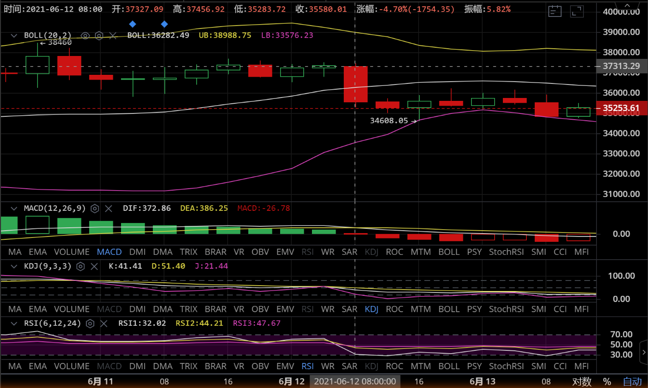Select the highlighted RSI tab under RSI pane
The width and height of the screenshot is (648, 388).
(308, 367)
